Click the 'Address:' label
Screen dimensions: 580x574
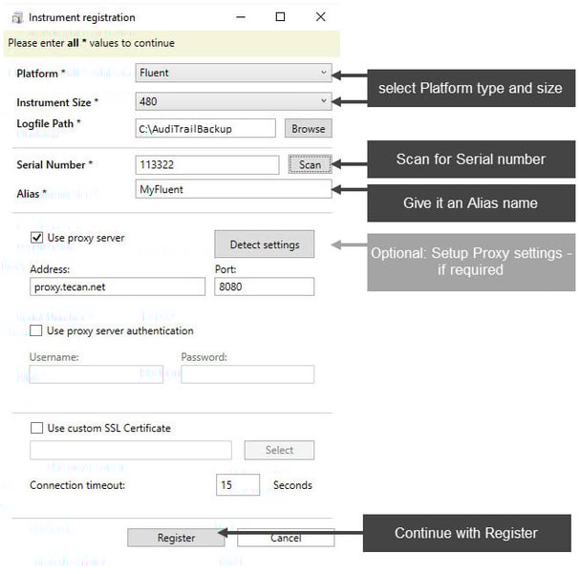50,269
